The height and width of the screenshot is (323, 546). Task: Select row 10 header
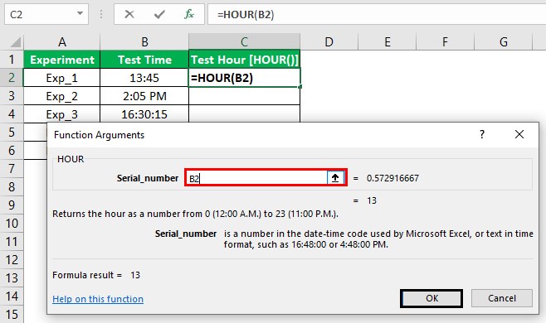pos(12,224)
